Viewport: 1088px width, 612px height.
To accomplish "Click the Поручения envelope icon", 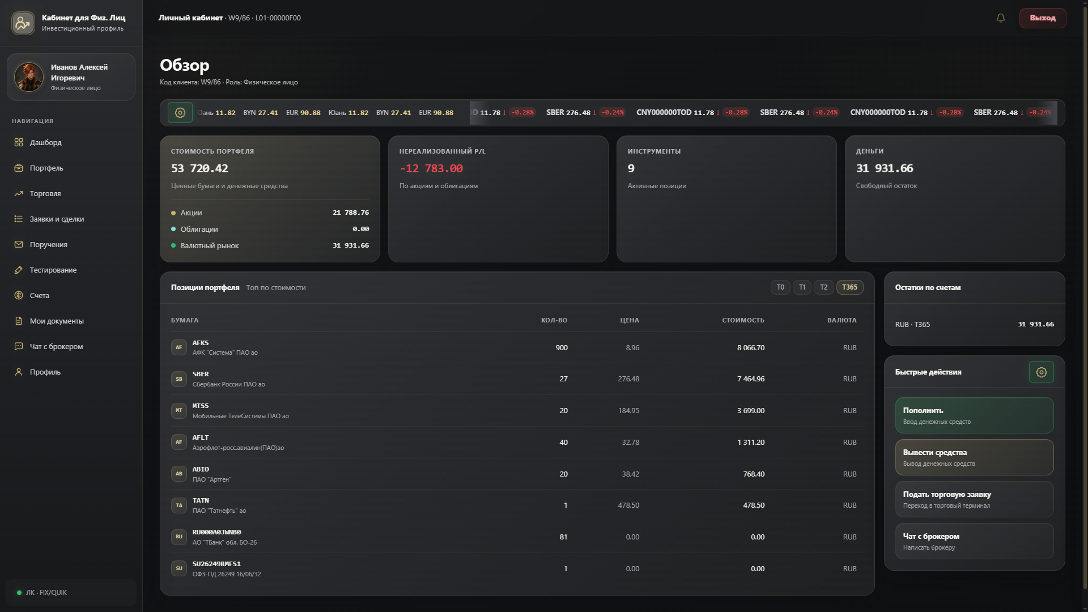I will 19,244.
